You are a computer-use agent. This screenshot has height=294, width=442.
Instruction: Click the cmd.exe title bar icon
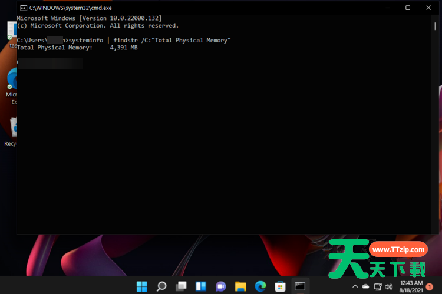(x=24, y=8)
